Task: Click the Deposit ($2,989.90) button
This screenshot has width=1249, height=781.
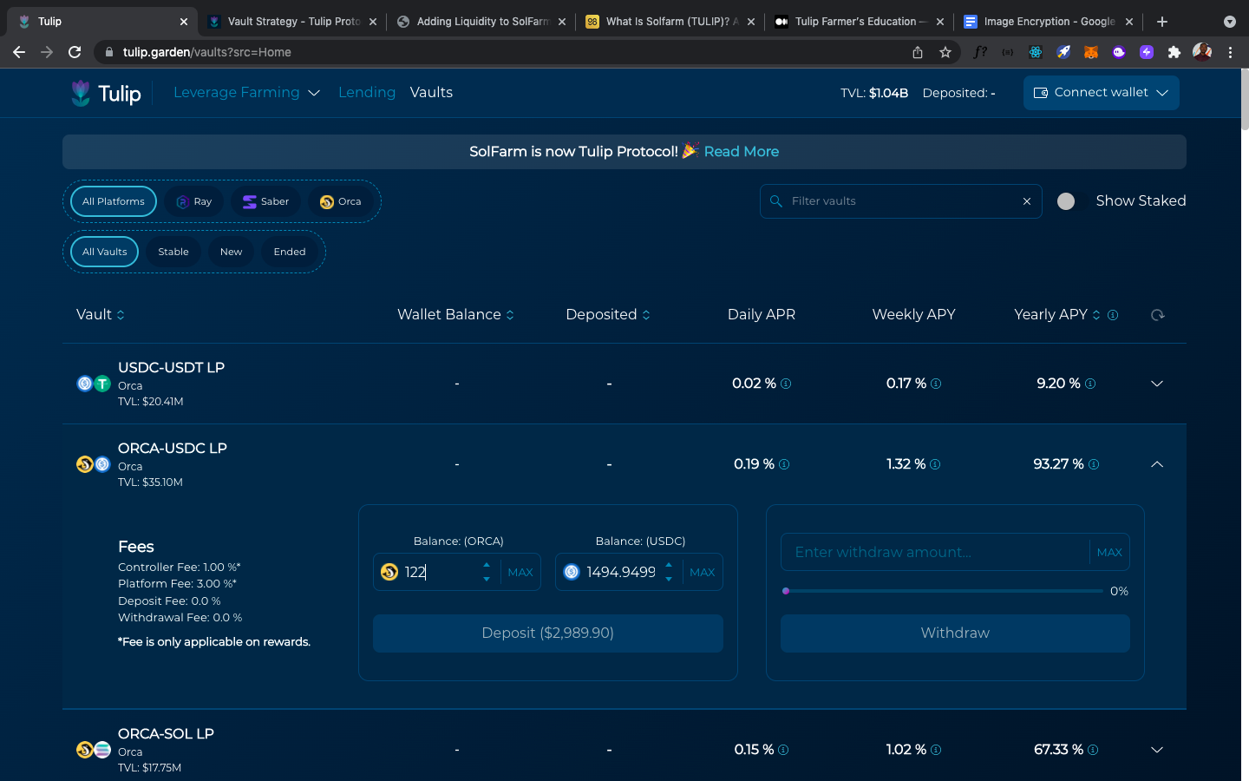Action: (547, 633)
